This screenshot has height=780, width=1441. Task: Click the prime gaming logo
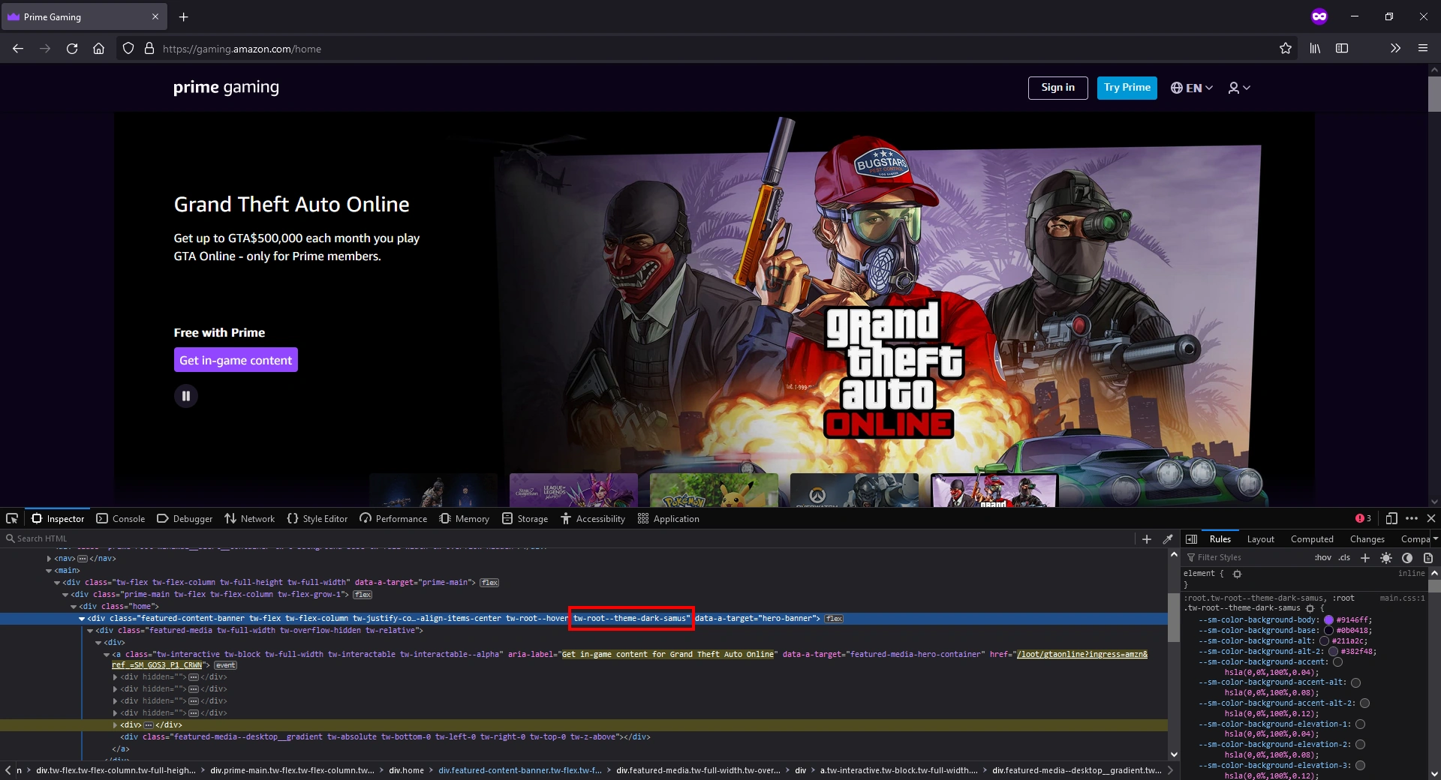[x=226, y=88]
